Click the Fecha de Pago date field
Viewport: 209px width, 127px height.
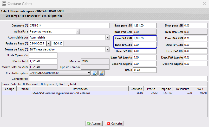pyautogui.click(x=38, y=43)
